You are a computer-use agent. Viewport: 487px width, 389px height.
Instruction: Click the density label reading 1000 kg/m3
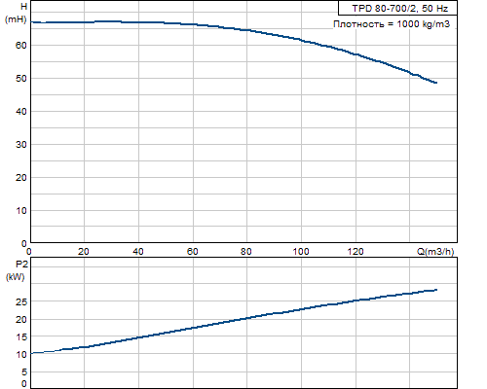coord(392,24)
